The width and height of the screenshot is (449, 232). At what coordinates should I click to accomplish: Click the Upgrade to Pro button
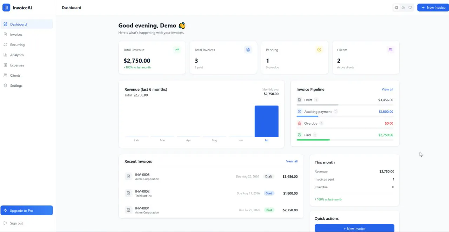[x=27, y=210]
